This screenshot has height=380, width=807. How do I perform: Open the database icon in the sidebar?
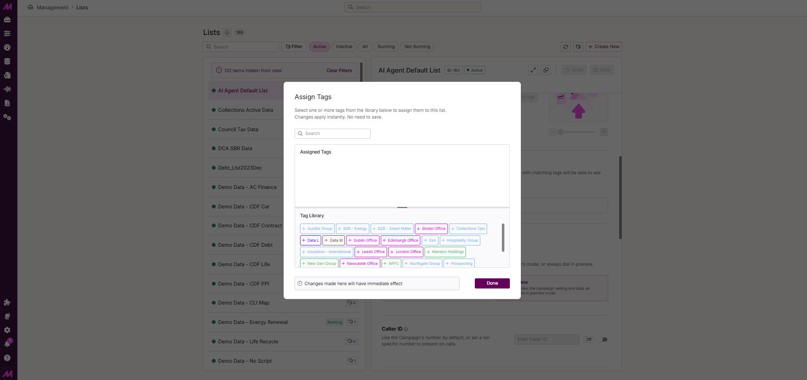[x=7, y=62]
